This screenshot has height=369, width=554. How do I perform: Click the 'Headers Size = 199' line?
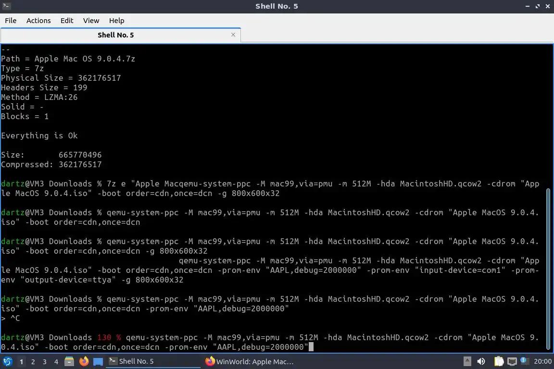click(x=44, y=87)
